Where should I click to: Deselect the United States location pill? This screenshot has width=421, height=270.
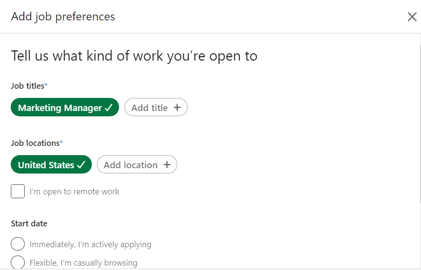46,165
